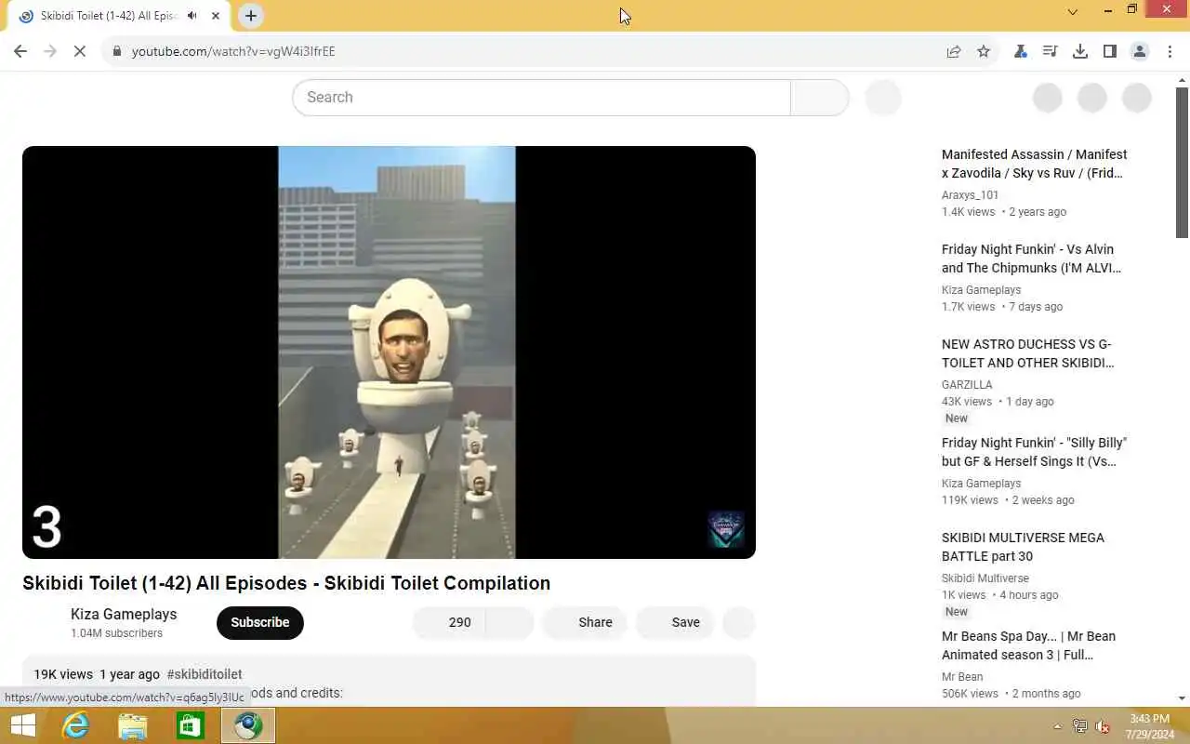Click the video player to pause
Viewport: 1190px width, 744px height.
(389, 352)
